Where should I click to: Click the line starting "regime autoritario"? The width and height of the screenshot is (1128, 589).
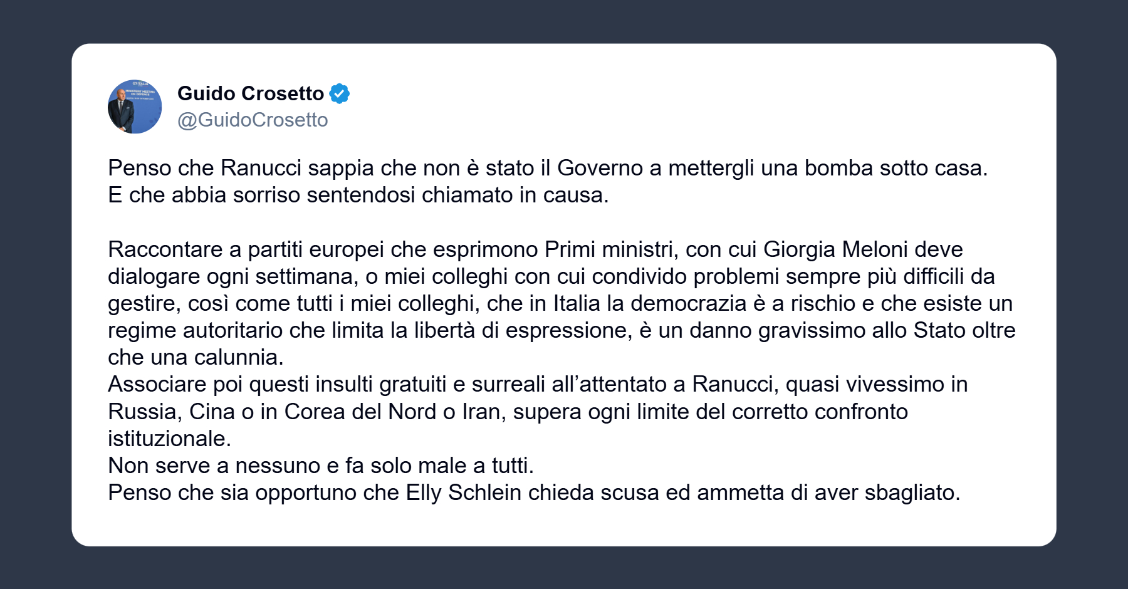(561, 330)
